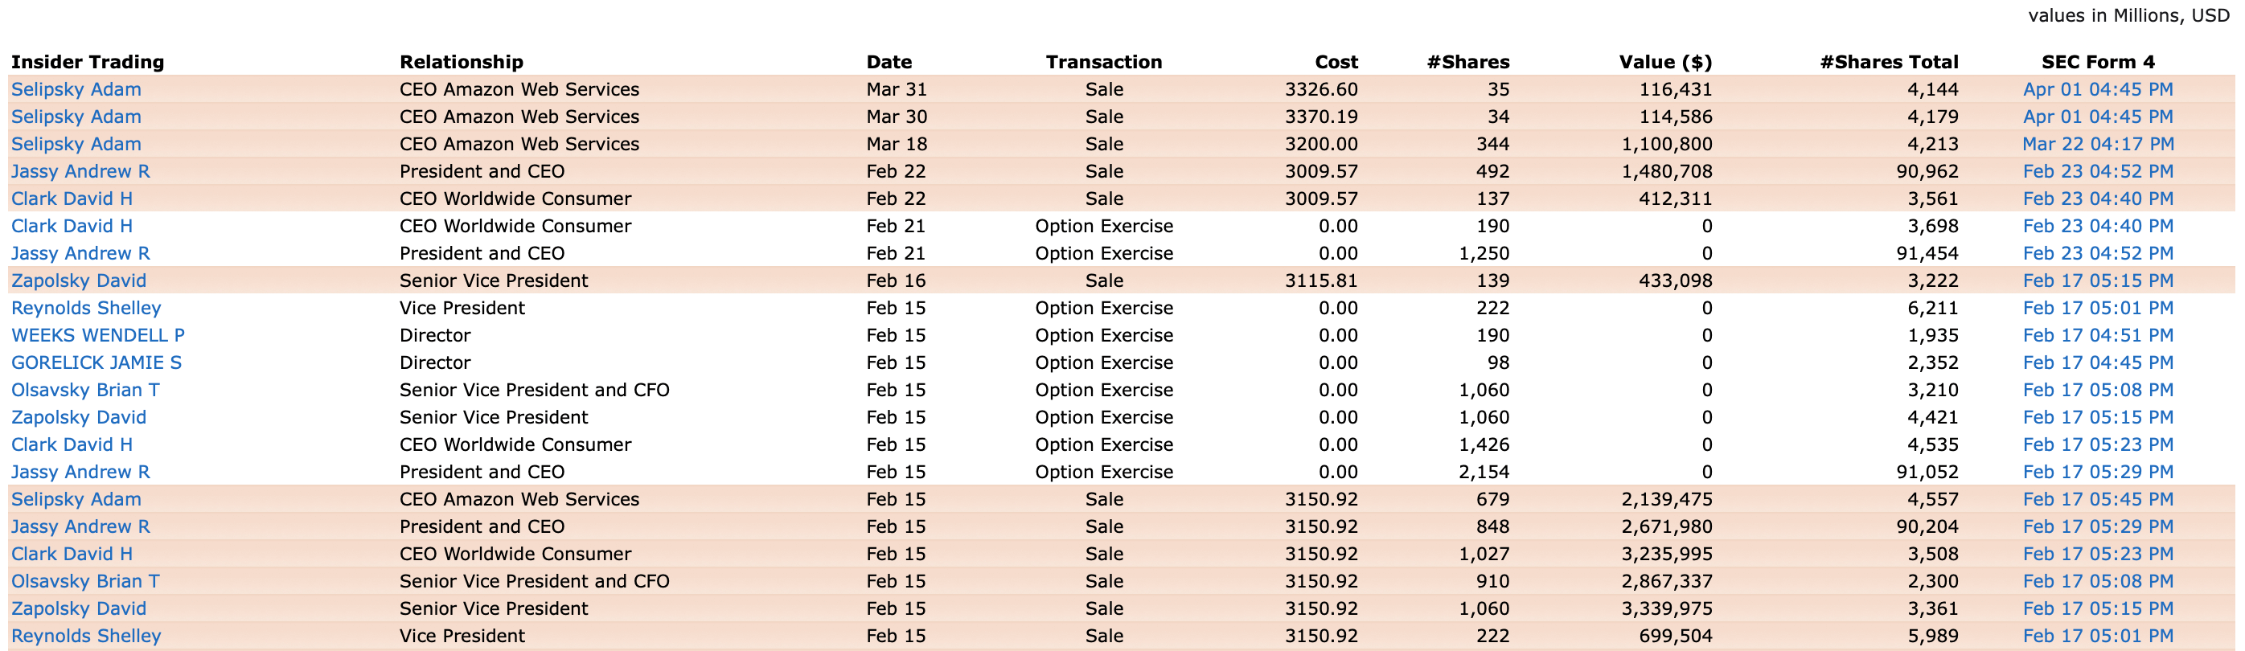Click the #Shares Total column header
The image size is (2245, 651).
click(x=1889, y=62)
